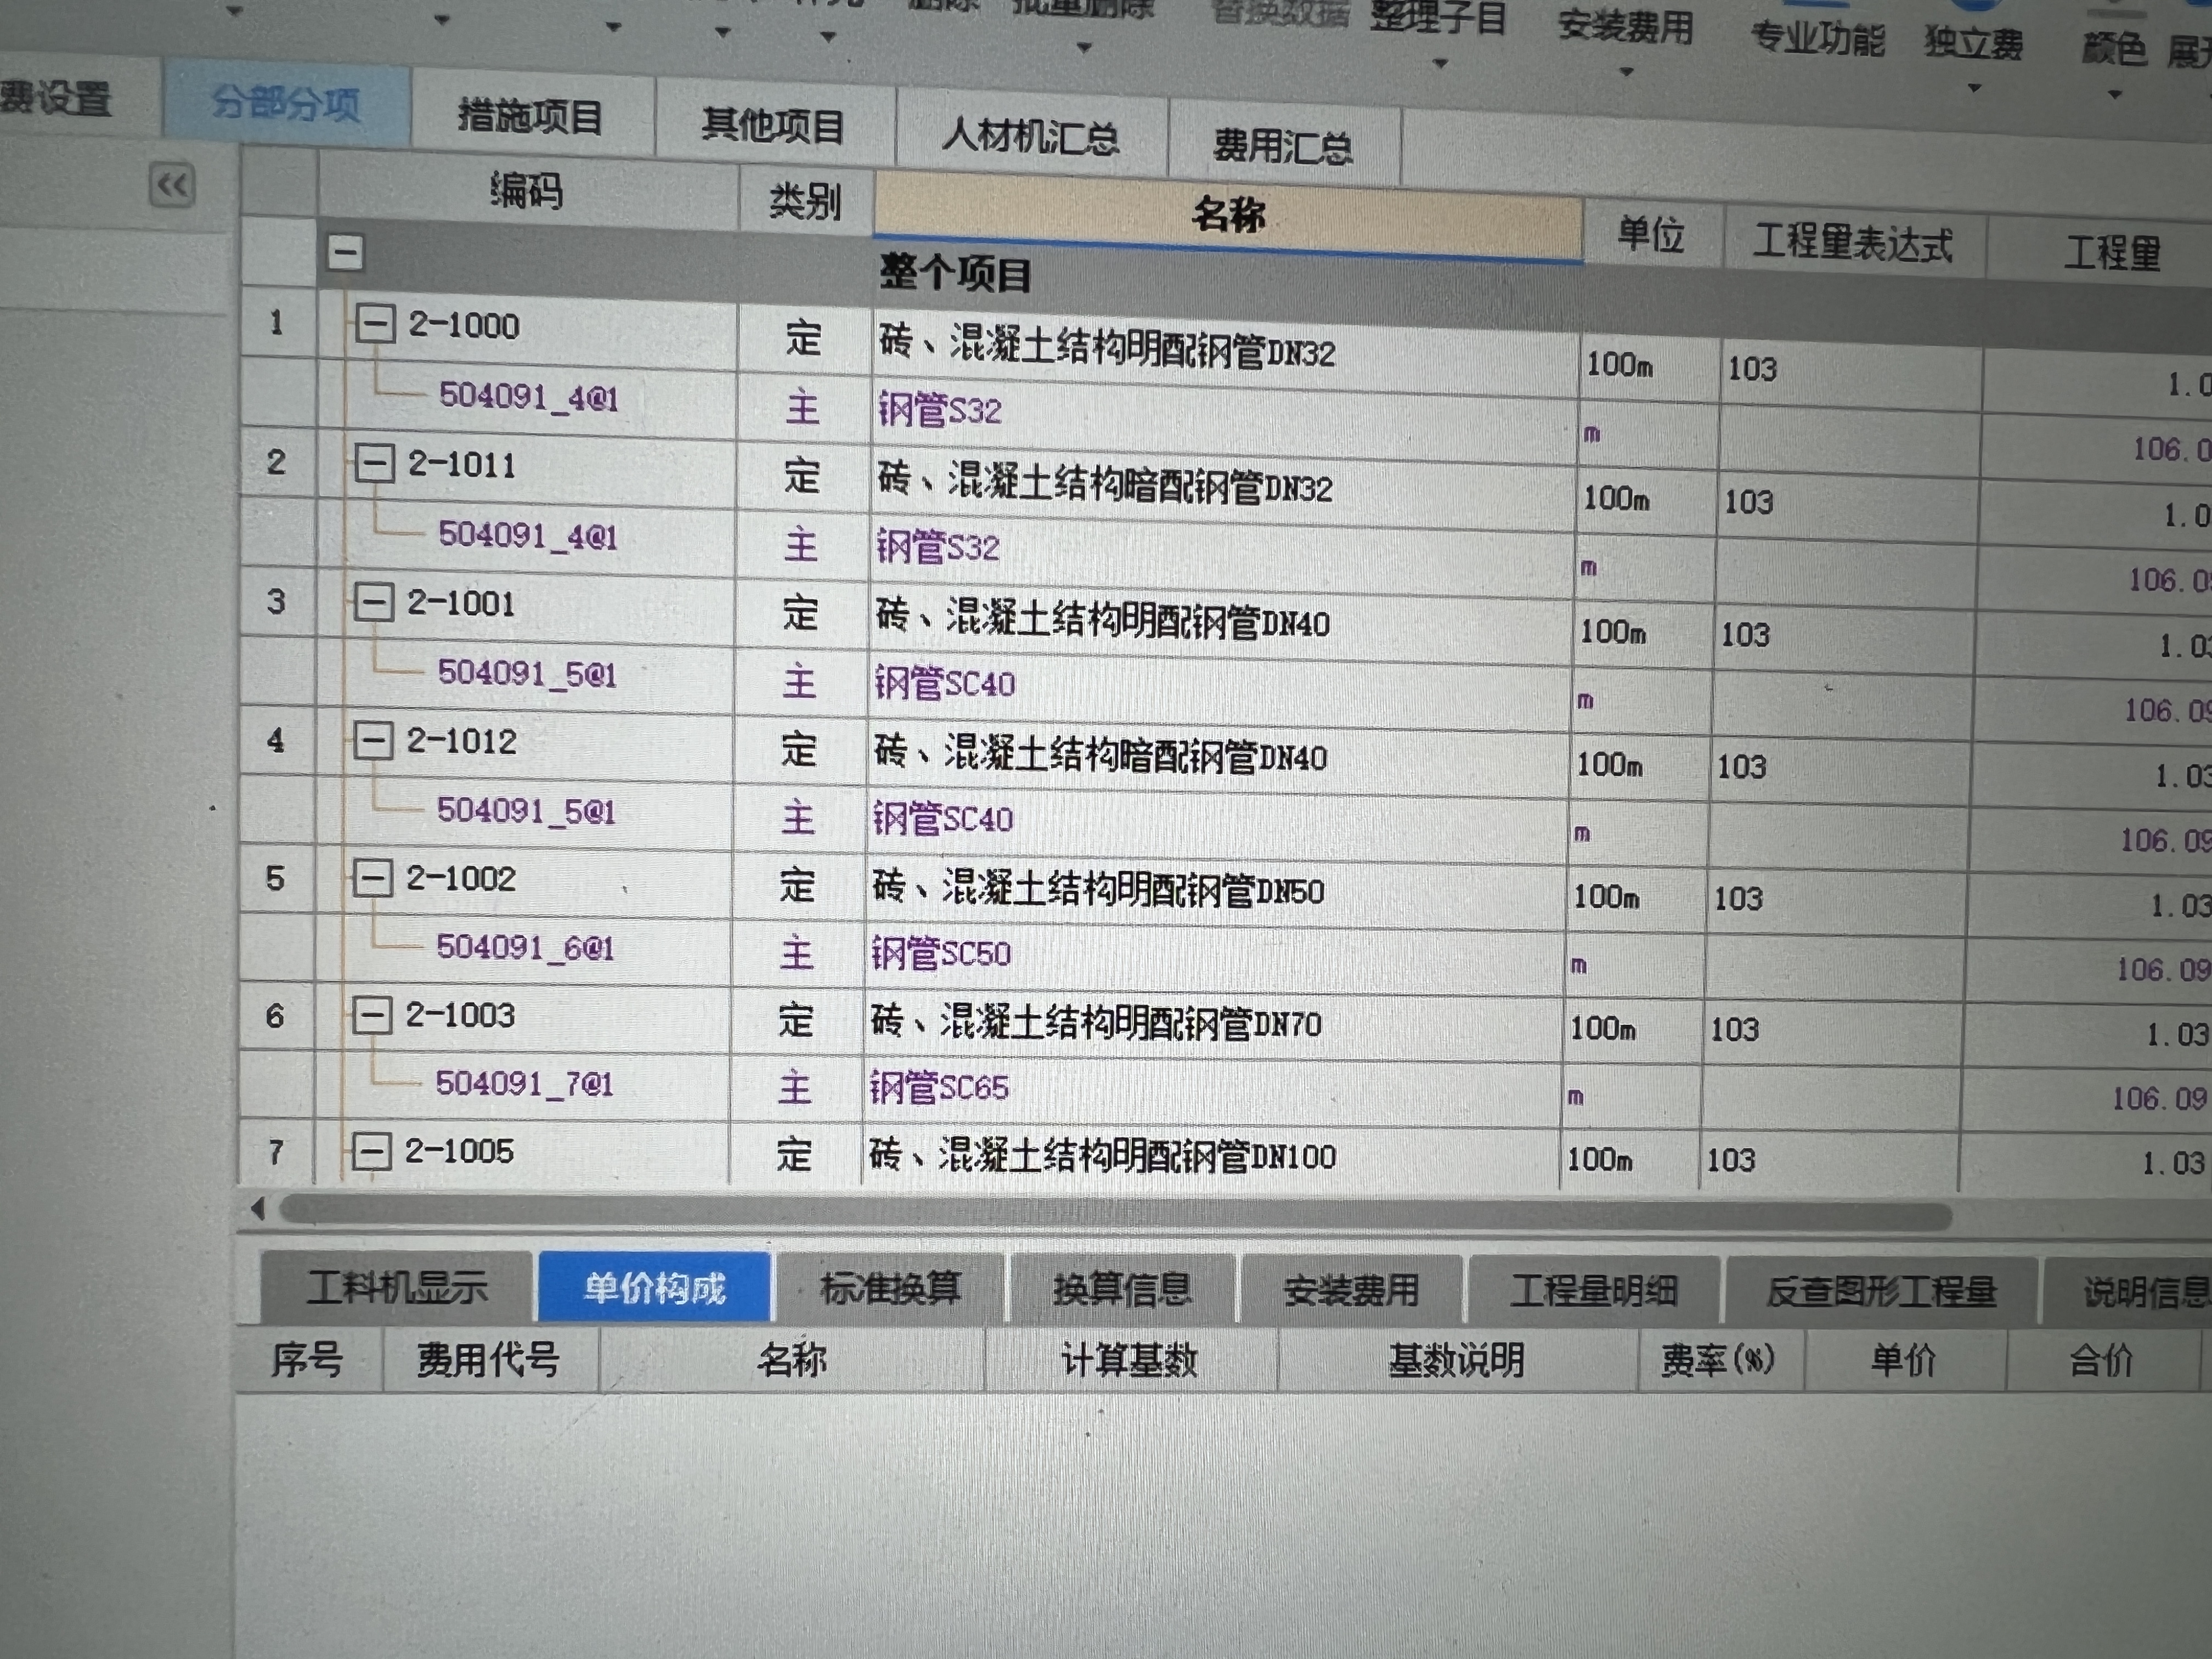Click the 编码 column header
Screen dimensions: 2212x1659
click(527, 190)
